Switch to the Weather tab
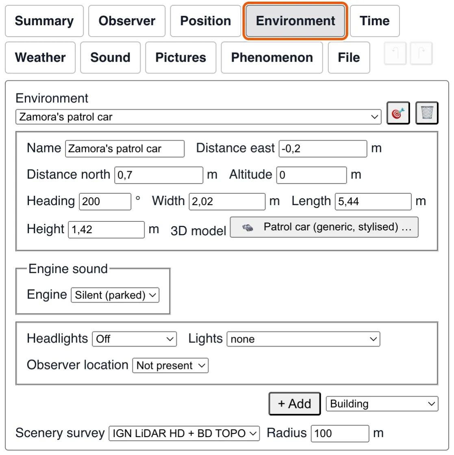This screenshot has width=454, height=455. click(x=40, y=57)
